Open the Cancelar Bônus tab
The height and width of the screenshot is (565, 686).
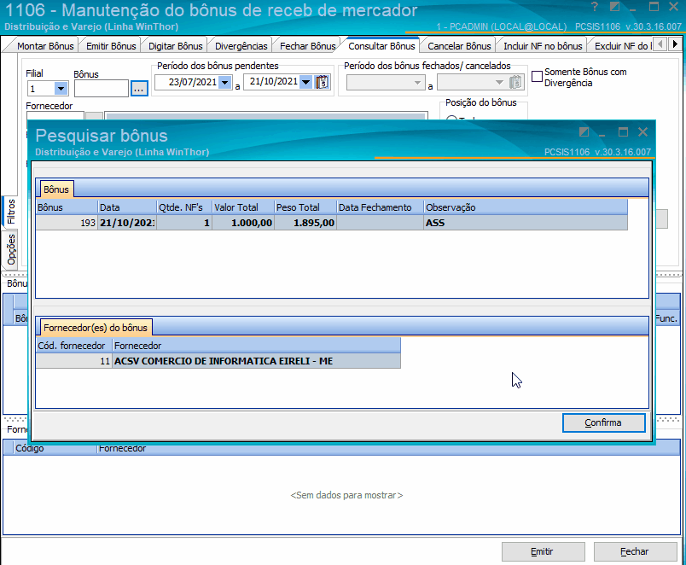tap(459, 46)
